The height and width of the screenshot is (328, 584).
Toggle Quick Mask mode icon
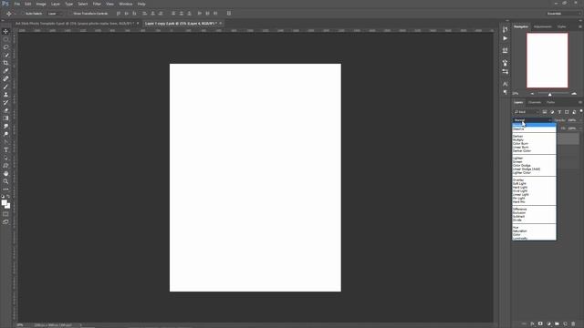5,214
